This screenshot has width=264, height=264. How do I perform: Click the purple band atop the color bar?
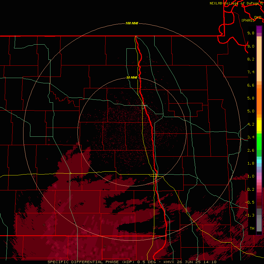coord(259,29)
